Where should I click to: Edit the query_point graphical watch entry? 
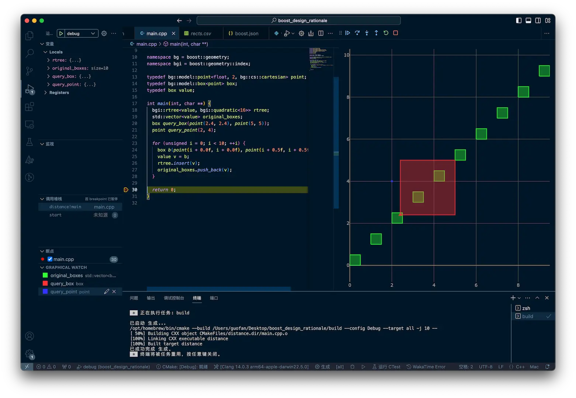[x=107, y=291]
